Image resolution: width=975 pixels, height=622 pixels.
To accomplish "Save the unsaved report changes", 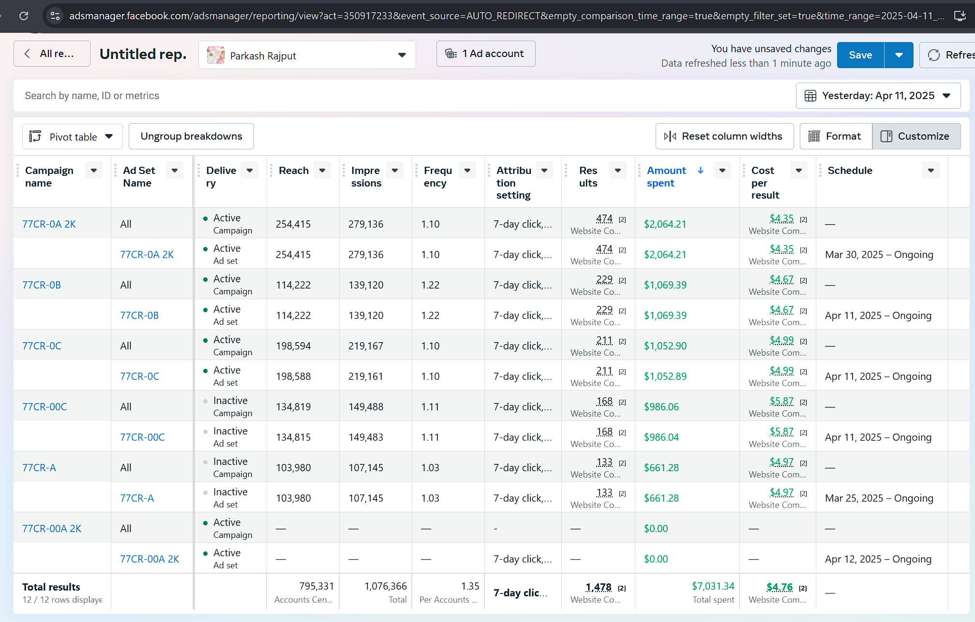I will pos(860,55).
